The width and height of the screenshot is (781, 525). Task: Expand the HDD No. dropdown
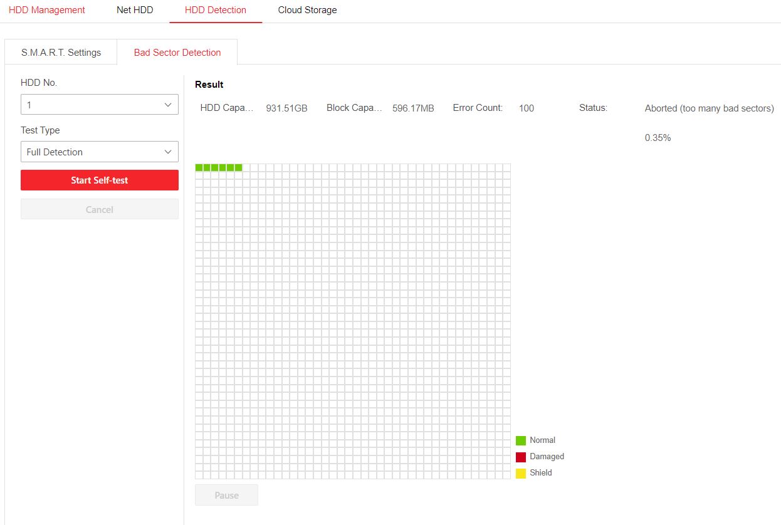coord(100,105)
